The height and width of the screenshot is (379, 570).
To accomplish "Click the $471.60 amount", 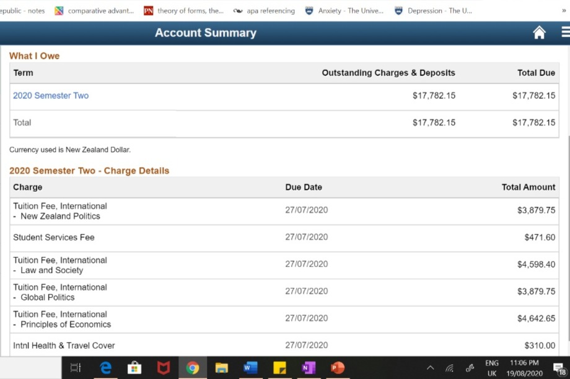I will click(540, 237).
